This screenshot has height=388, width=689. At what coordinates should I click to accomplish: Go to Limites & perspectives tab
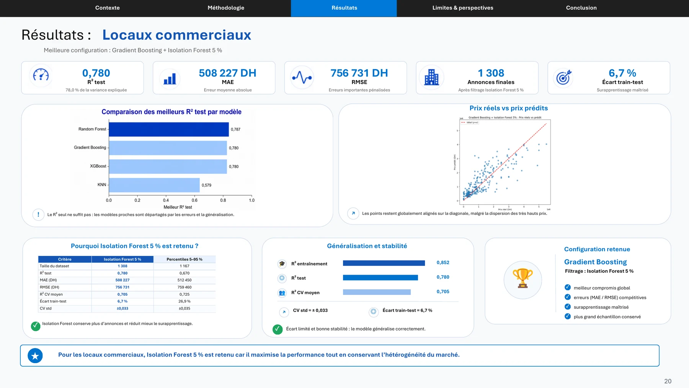tap(463, 8)
